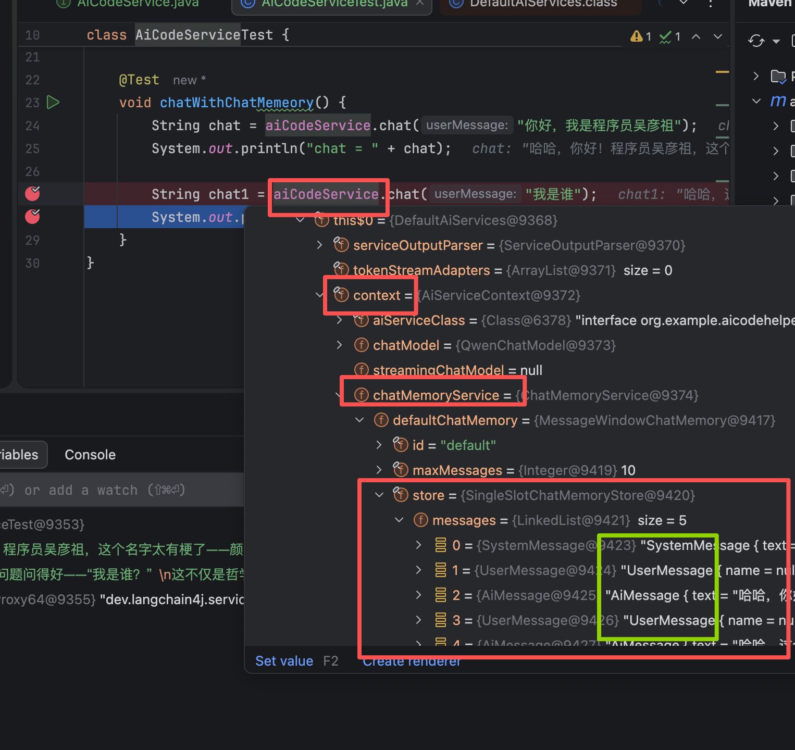Viewport: 795px width, 750px height.
Task: Expand message 1 UserMessage entry
Action: (418, 570)
